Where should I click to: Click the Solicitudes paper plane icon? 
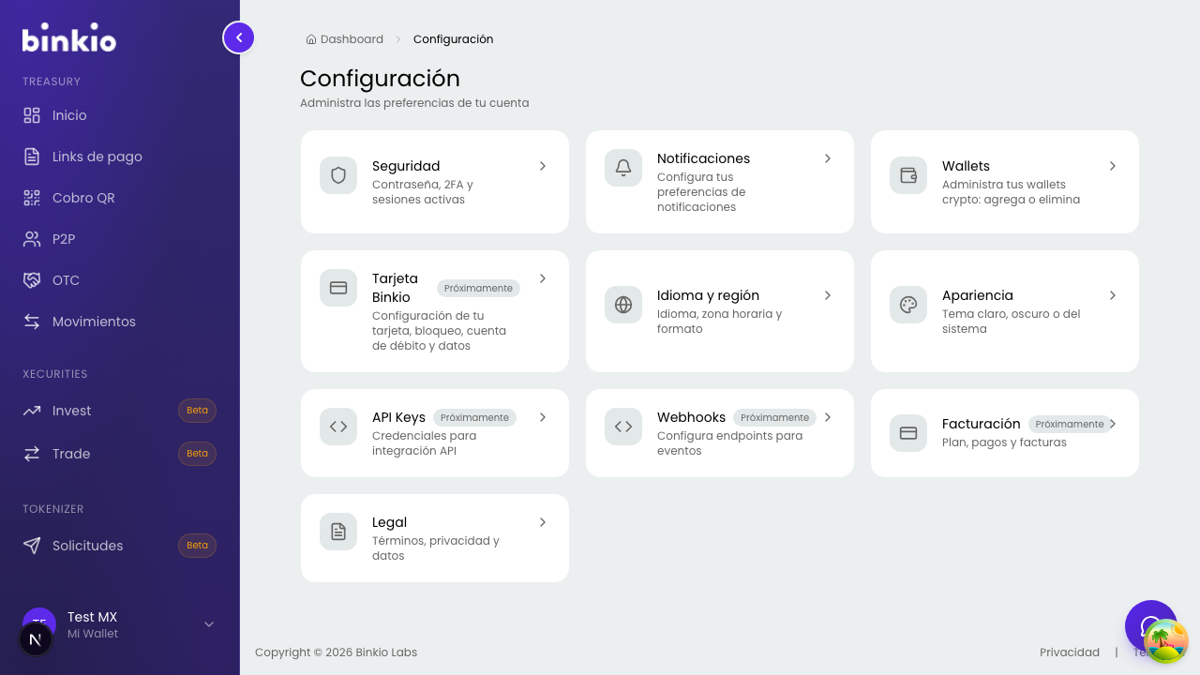(32, 546)
